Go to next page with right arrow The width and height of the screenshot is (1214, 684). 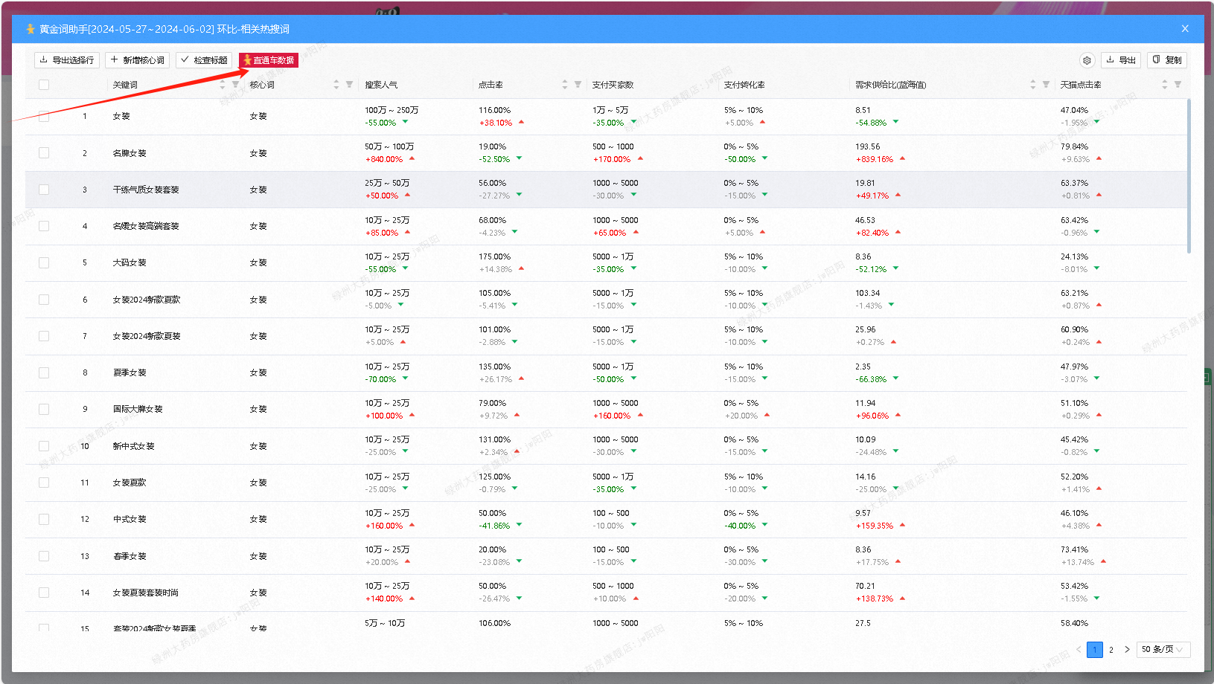click(x=1127, y=649)
